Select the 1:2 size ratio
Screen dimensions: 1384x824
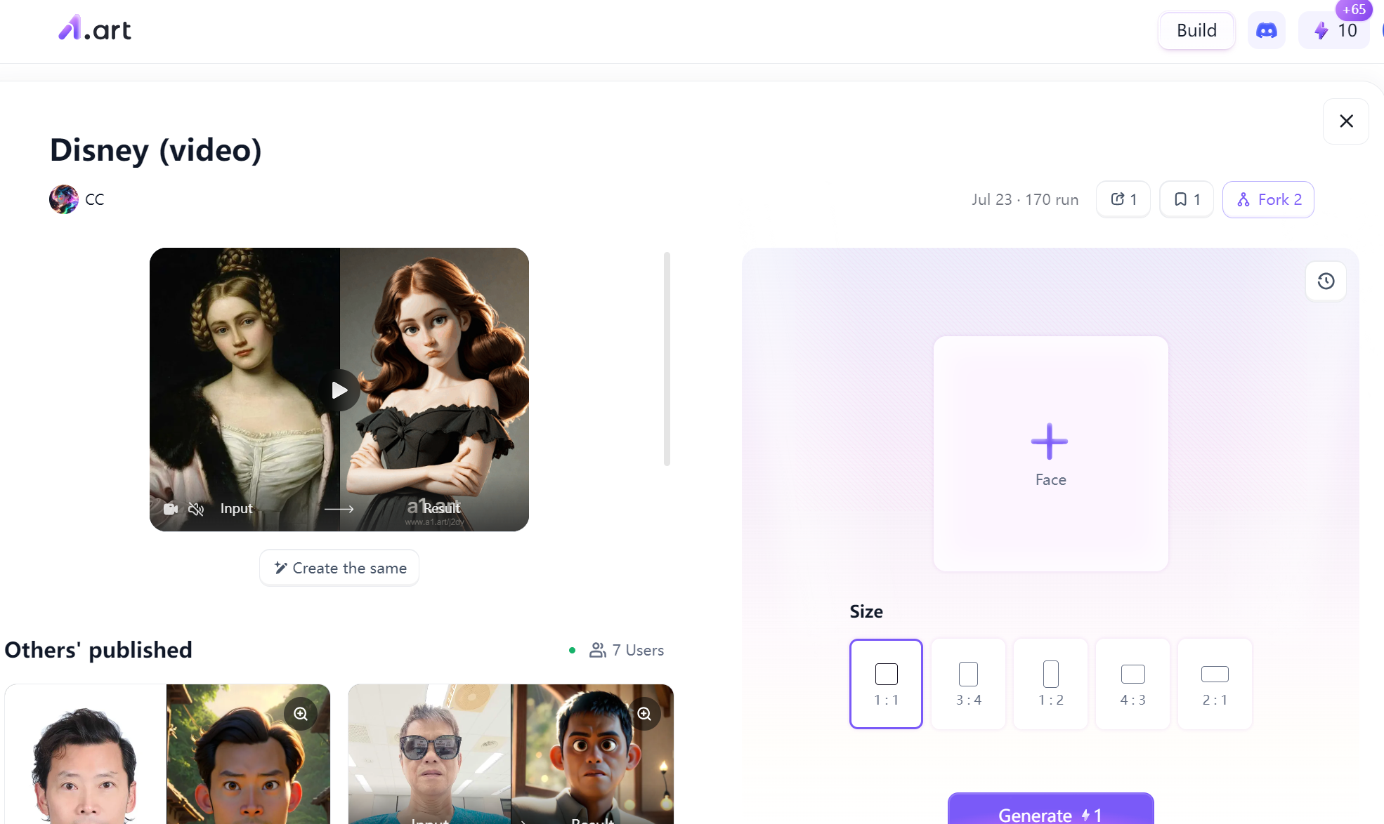(x=1050, y=684)
